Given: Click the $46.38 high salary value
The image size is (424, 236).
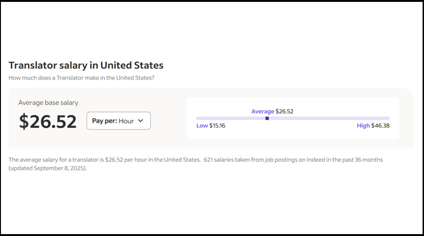Looking at the screenshot, I should pyautogui.click(x=380, y=126).
